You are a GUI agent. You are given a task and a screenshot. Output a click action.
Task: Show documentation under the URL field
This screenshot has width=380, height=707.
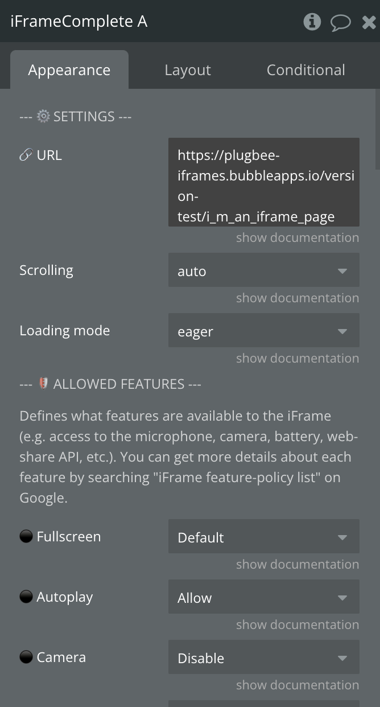coord(298,237)
